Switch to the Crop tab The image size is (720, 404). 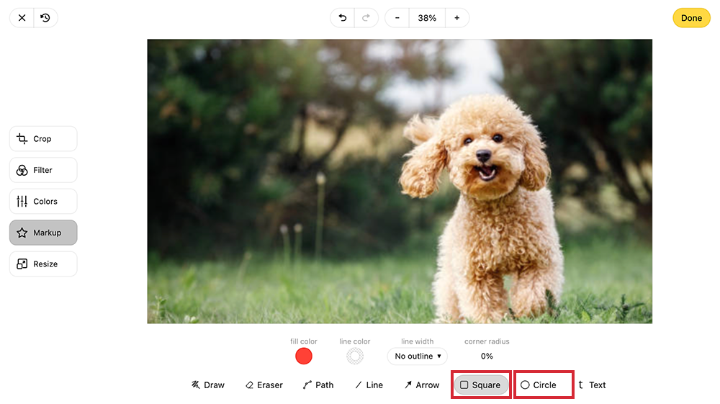43,139
